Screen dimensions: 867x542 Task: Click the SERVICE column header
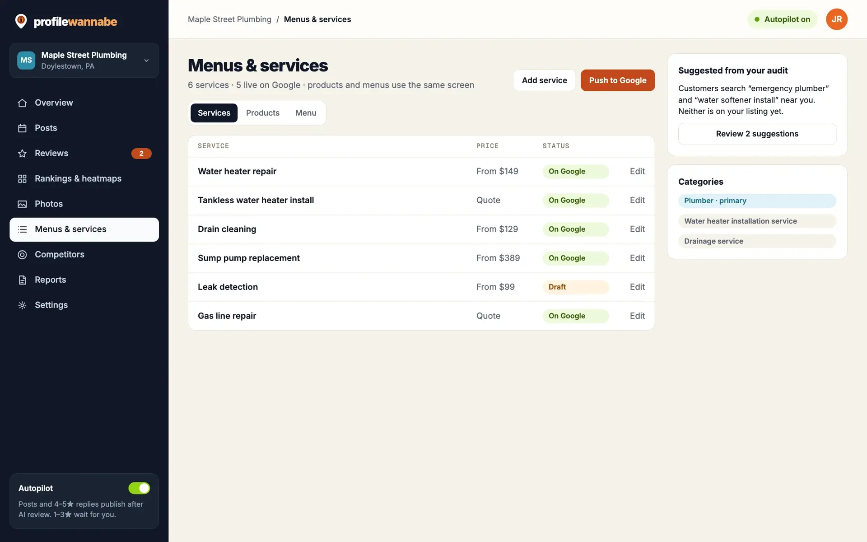pyautogui.click(x=213, y=146)
